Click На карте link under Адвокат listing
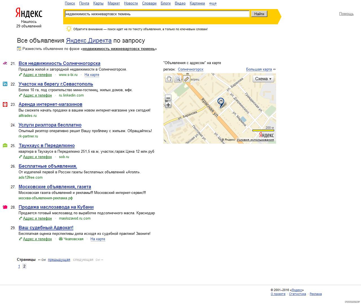Screen dimensions: 361x304 tap(98, 239)
